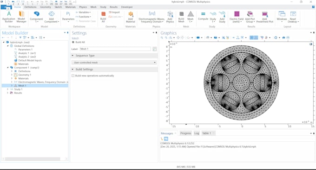Open the Developer ribbon tab
The image size is (316, 170).
(x=127, y=7)
